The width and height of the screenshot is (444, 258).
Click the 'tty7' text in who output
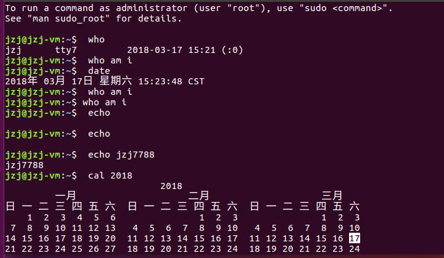(x=65, y=50)
